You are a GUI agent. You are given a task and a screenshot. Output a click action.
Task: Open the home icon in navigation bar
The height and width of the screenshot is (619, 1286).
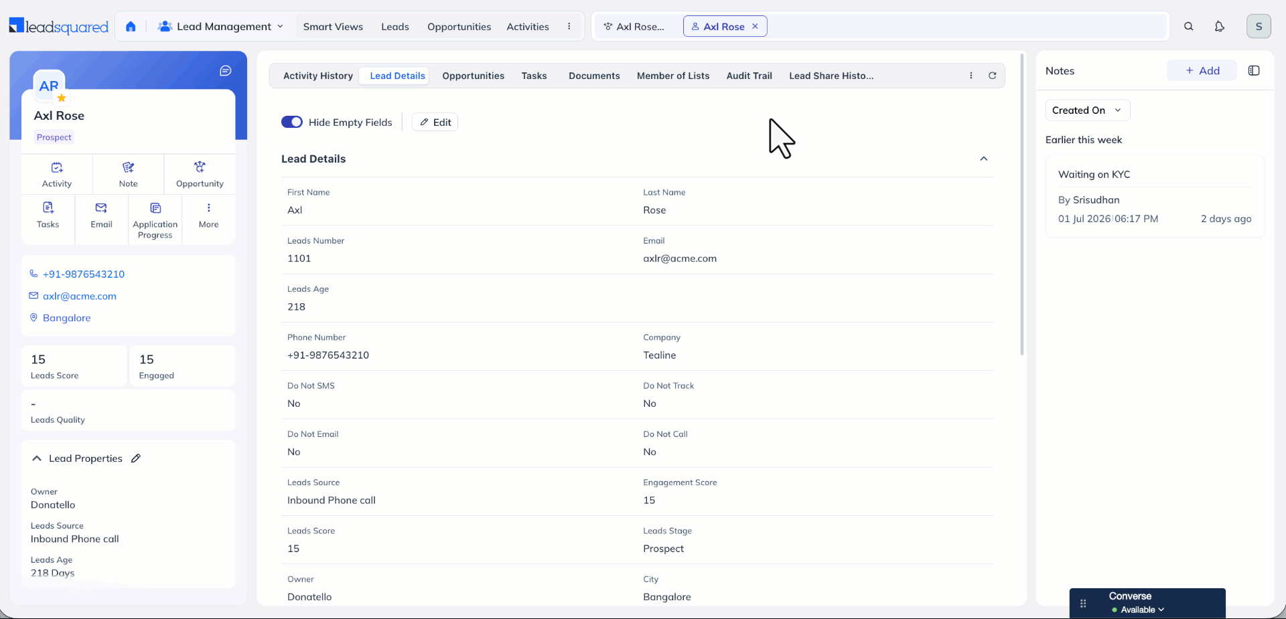click(131, 27)
